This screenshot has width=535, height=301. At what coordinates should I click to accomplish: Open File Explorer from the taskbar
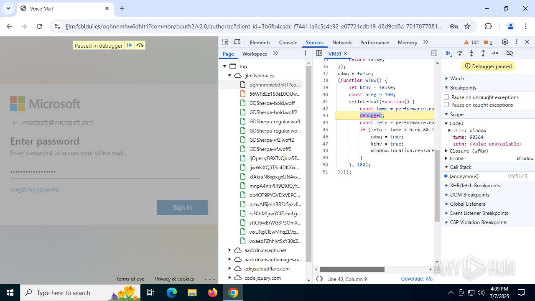tap(192, 293)
